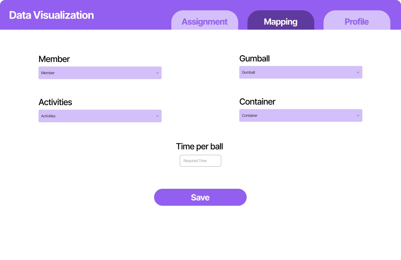Click the Required Time input field
401x260 pixels.
coord(200,161)
